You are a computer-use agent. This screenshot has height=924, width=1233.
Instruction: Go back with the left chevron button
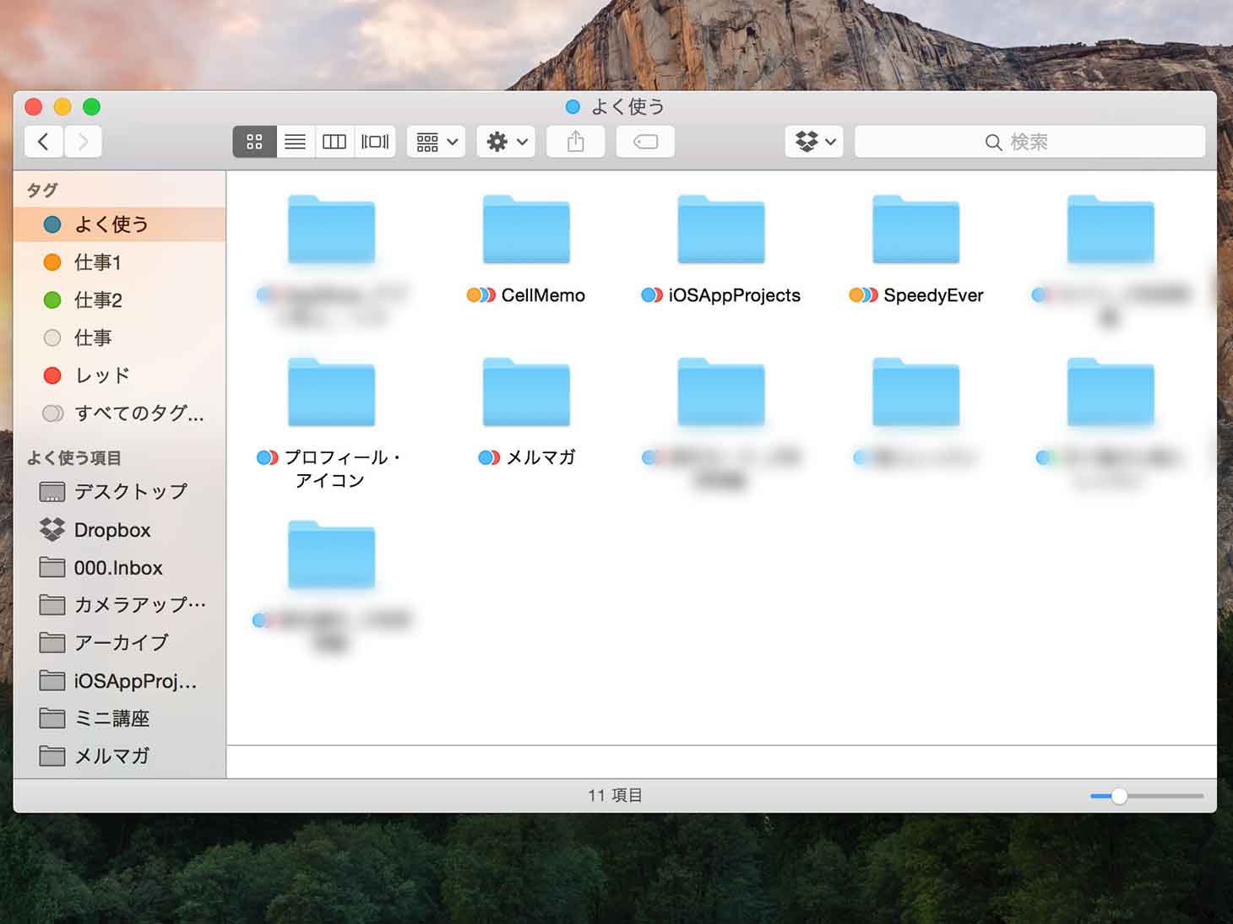click(x=44, y=142)
